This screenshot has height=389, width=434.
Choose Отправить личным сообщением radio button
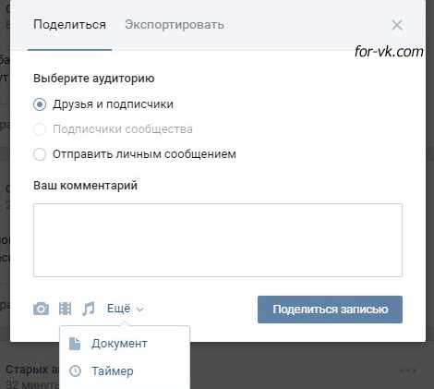[40, 154]
